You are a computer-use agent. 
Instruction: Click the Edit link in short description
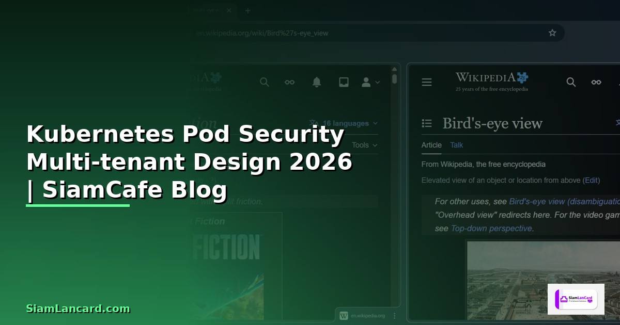(x=592, y=180)
